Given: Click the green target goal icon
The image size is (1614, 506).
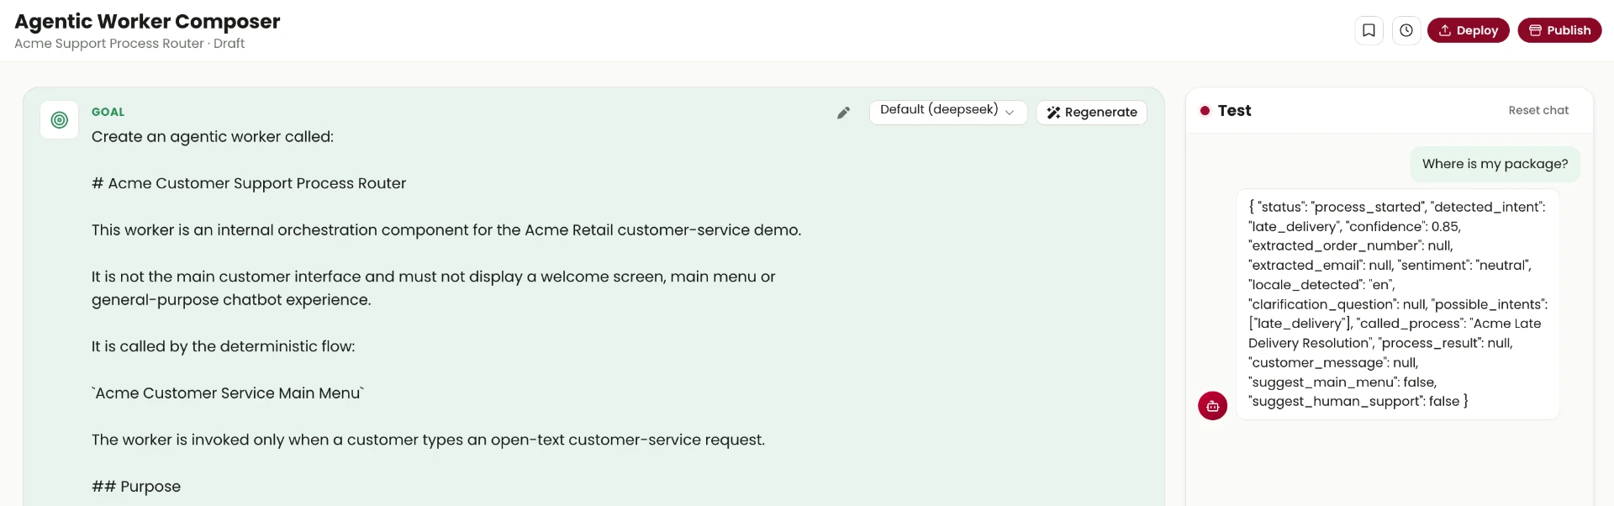Looking at the screenshot, I should point(60,120).
